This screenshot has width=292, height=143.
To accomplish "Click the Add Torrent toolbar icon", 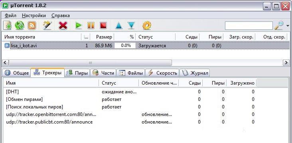I will tap(8, 25).
